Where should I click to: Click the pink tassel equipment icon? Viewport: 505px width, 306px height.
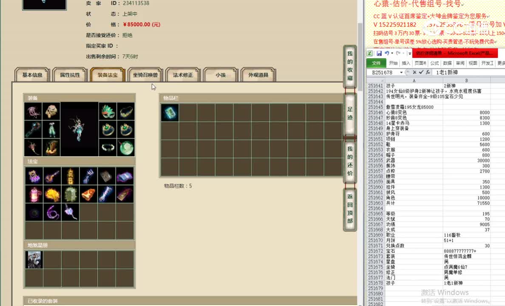click(x=33, y=111)
